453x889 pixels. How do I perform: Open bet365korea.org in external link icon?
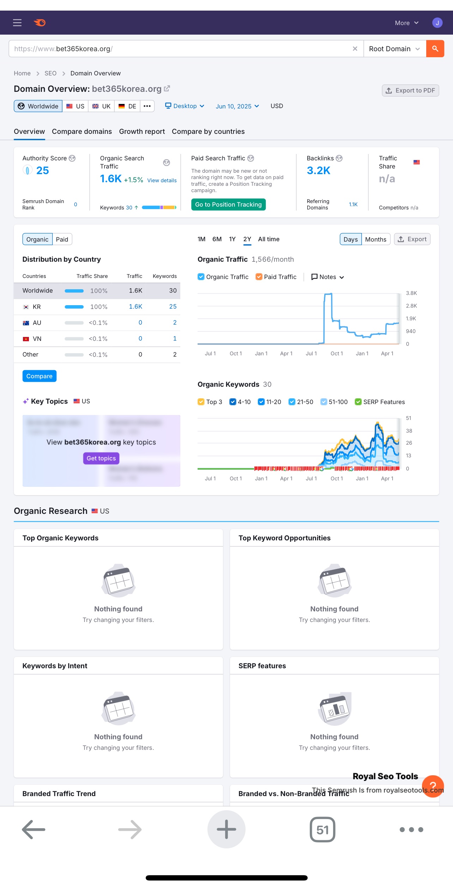pos(167,88)
